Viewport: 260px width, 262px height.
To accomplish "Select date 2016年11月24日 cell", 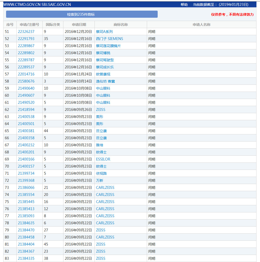I will tap(78, 74).
